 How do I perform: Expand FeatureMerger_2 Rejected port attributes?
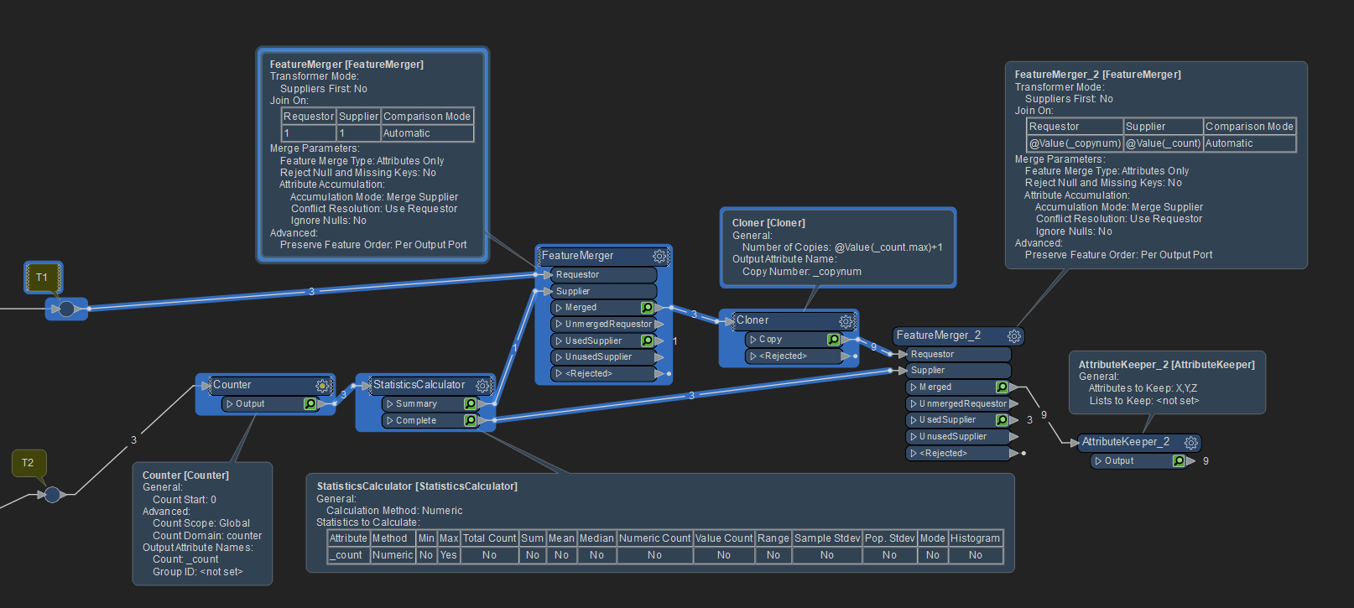[914, 453]
